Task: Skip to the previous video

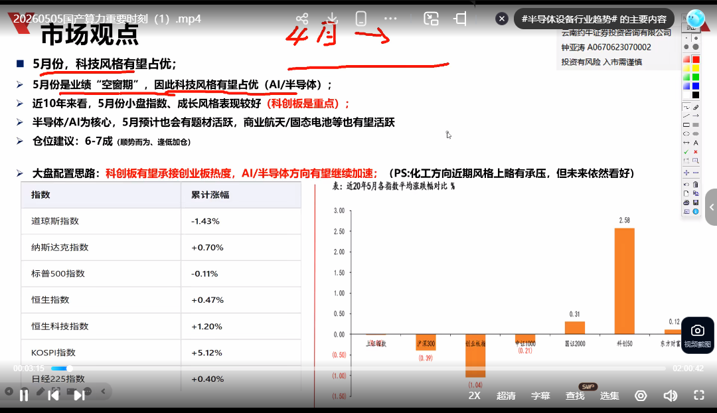Action: [53, 395]
